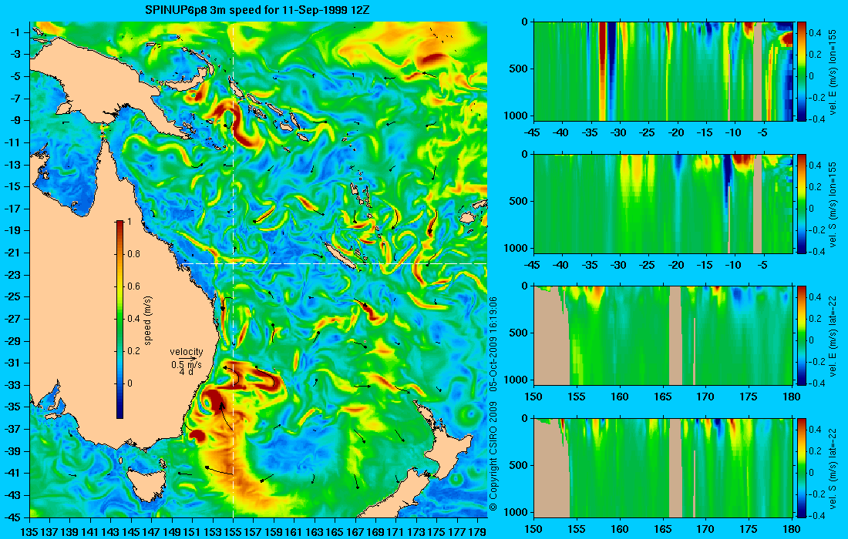Click longitude tick 167 on the map axis
848x539 pixels.
pyautogui.click(x=355, y=532)
